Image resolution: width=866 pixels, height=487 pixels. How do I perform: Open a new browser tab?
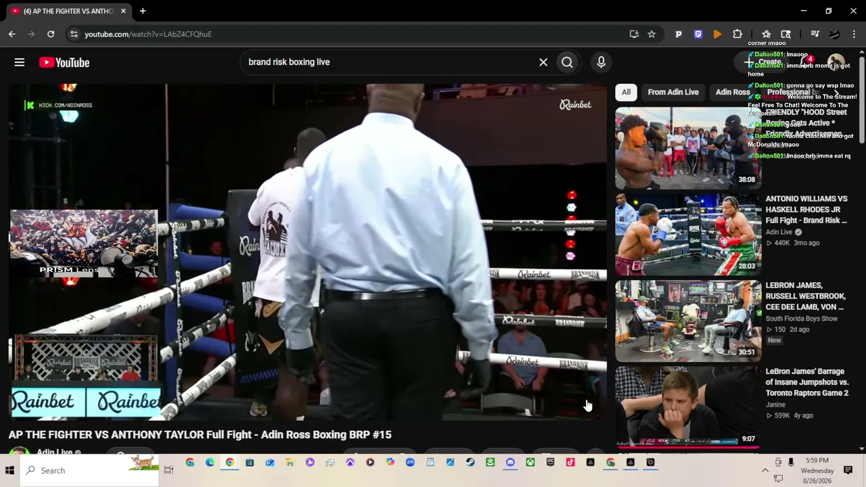143,11
